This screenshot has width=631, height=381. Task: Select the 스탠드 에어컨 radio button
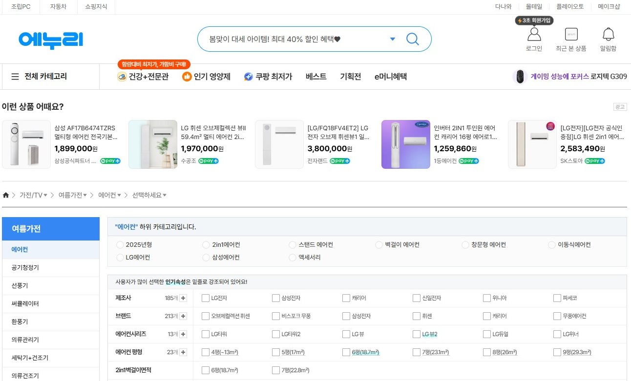[x=293, y=245]
